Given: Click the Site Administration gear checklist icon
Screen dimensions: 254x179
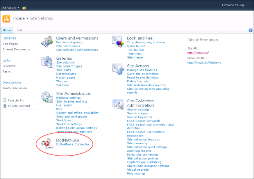Looking at the screenshot, I should tap(47, 97).
